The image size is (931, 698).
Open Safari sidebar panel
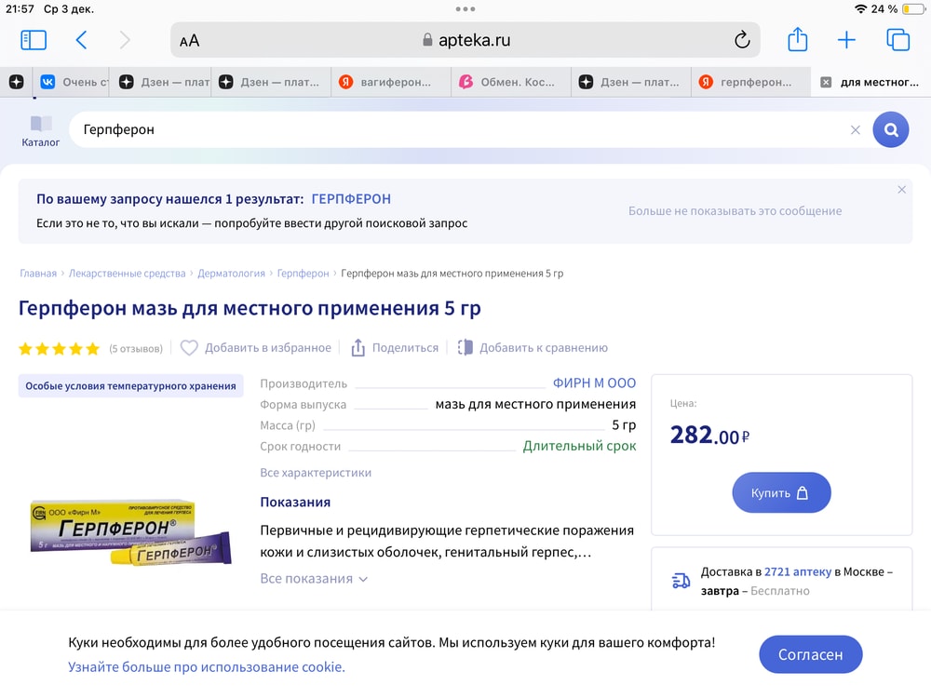pyautogui.click(x=34, y=40)
